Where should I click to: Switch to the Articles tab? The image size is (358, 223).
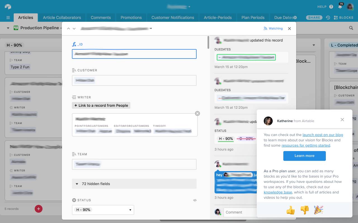pos(26,17)
